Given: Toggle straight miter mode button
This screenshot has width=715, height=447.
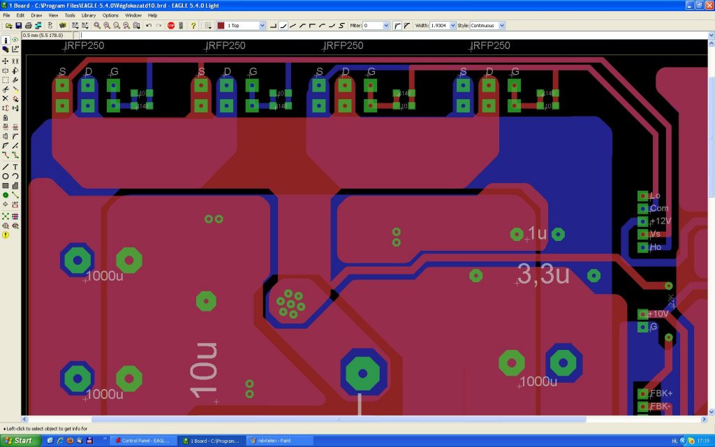Looking at the screenshot, I should [407, 26].
